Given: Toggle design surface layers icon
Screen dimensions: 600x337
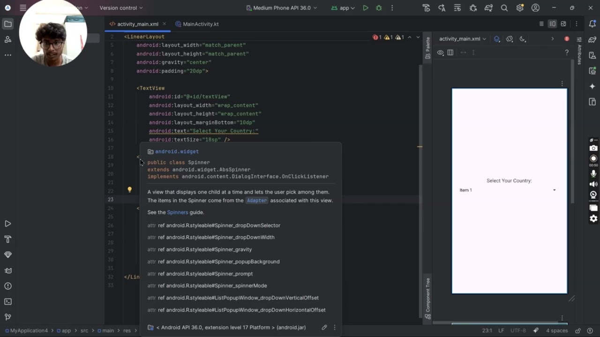Looking at the screenshot, I should [x=497, y=39].
